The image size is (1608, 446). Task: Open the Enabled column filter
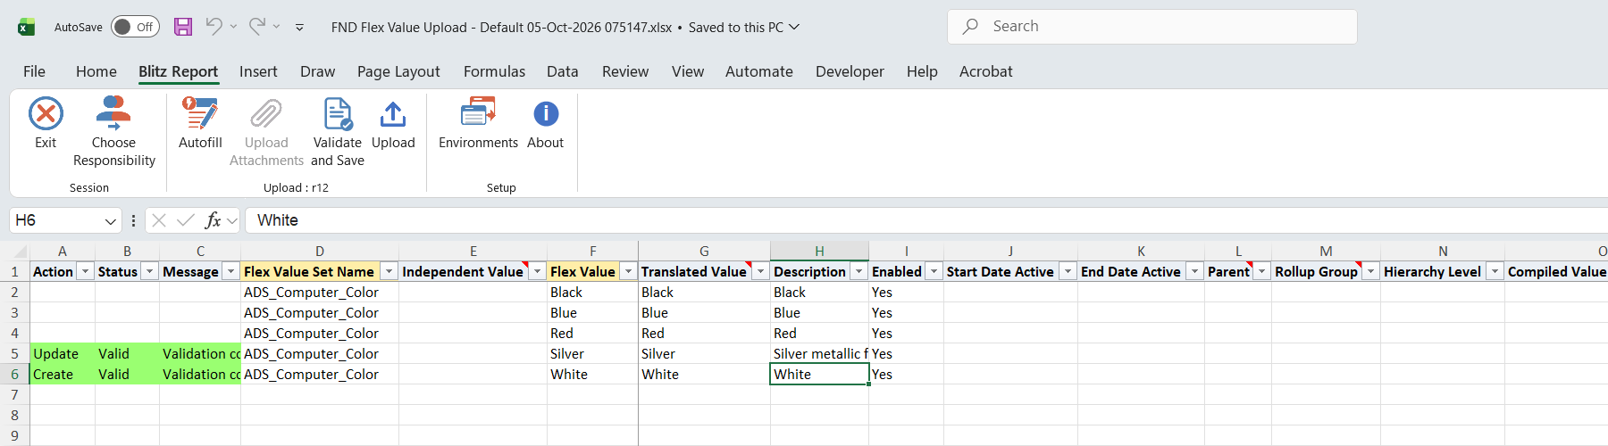934,271
